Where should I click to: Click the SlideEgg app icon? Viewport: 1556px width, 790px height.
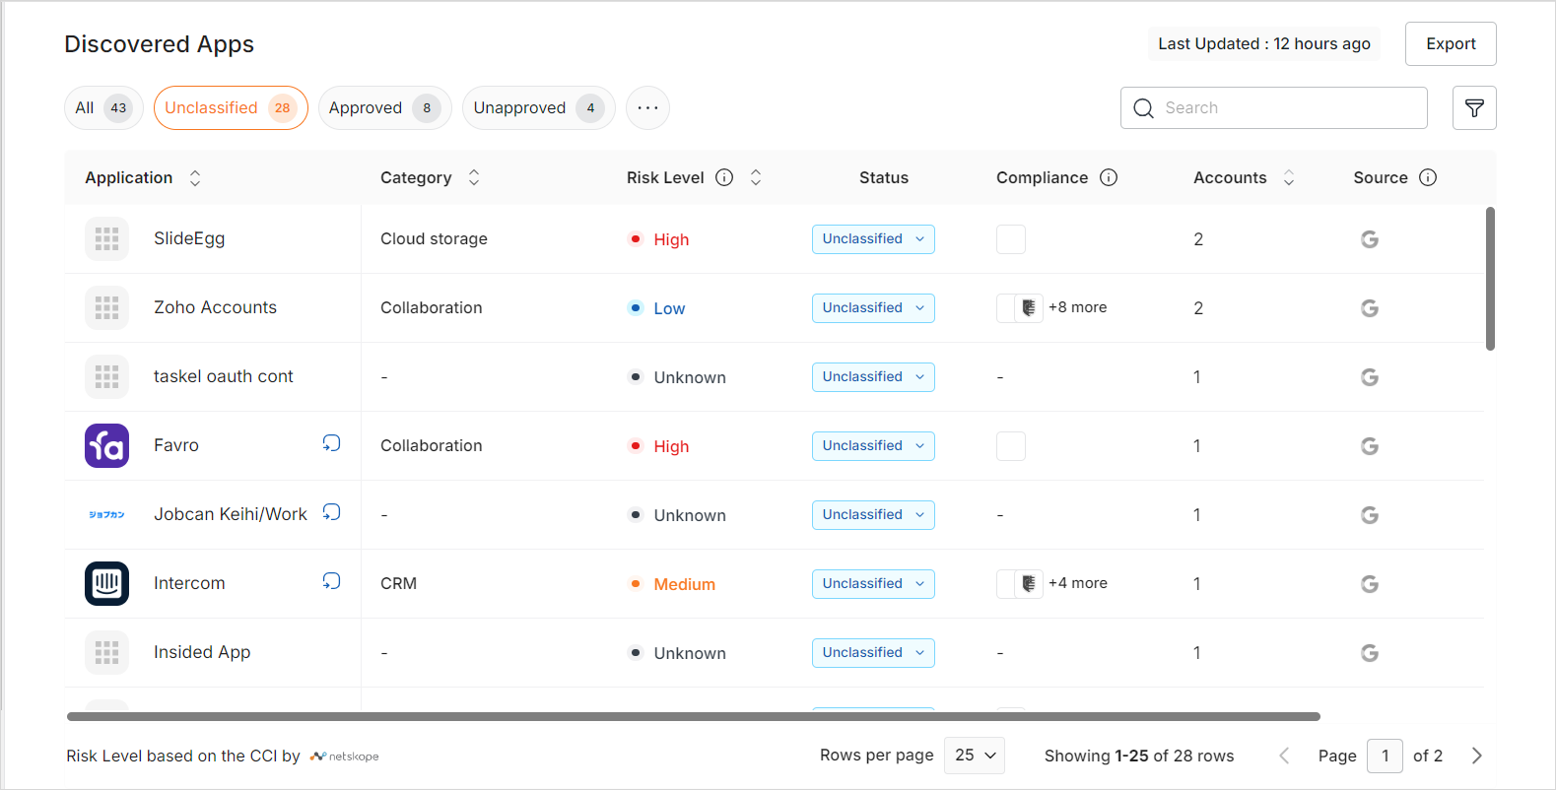106,238
